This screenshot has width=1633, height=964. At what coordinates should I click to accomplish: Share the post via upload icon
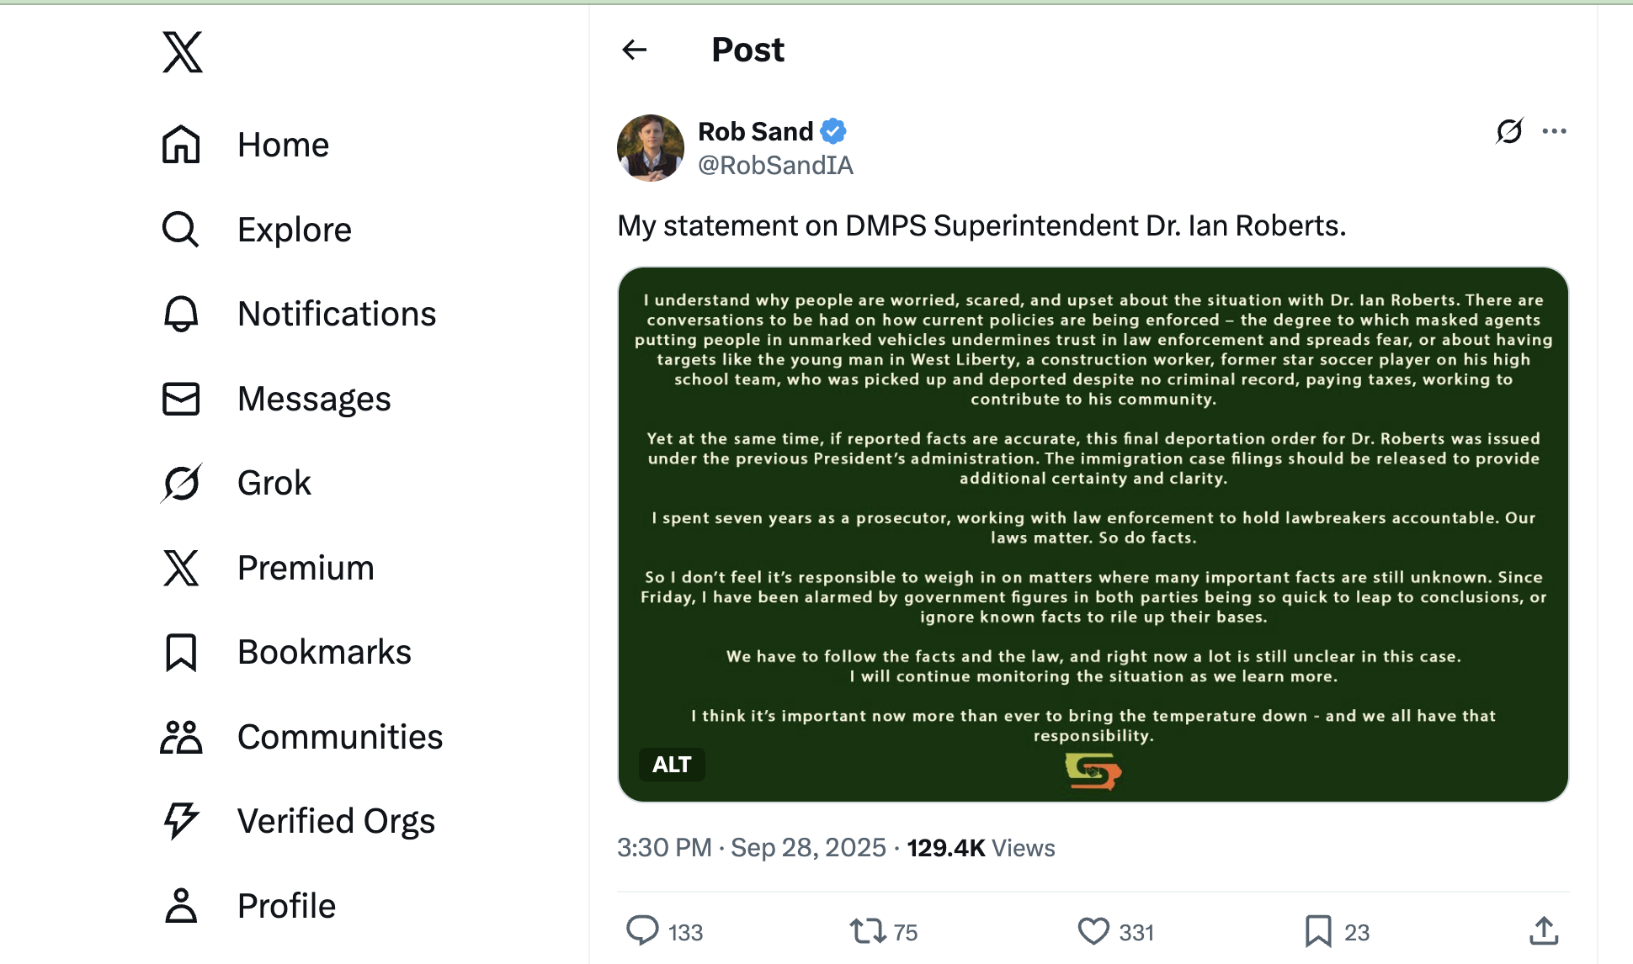coord(1544,930)
